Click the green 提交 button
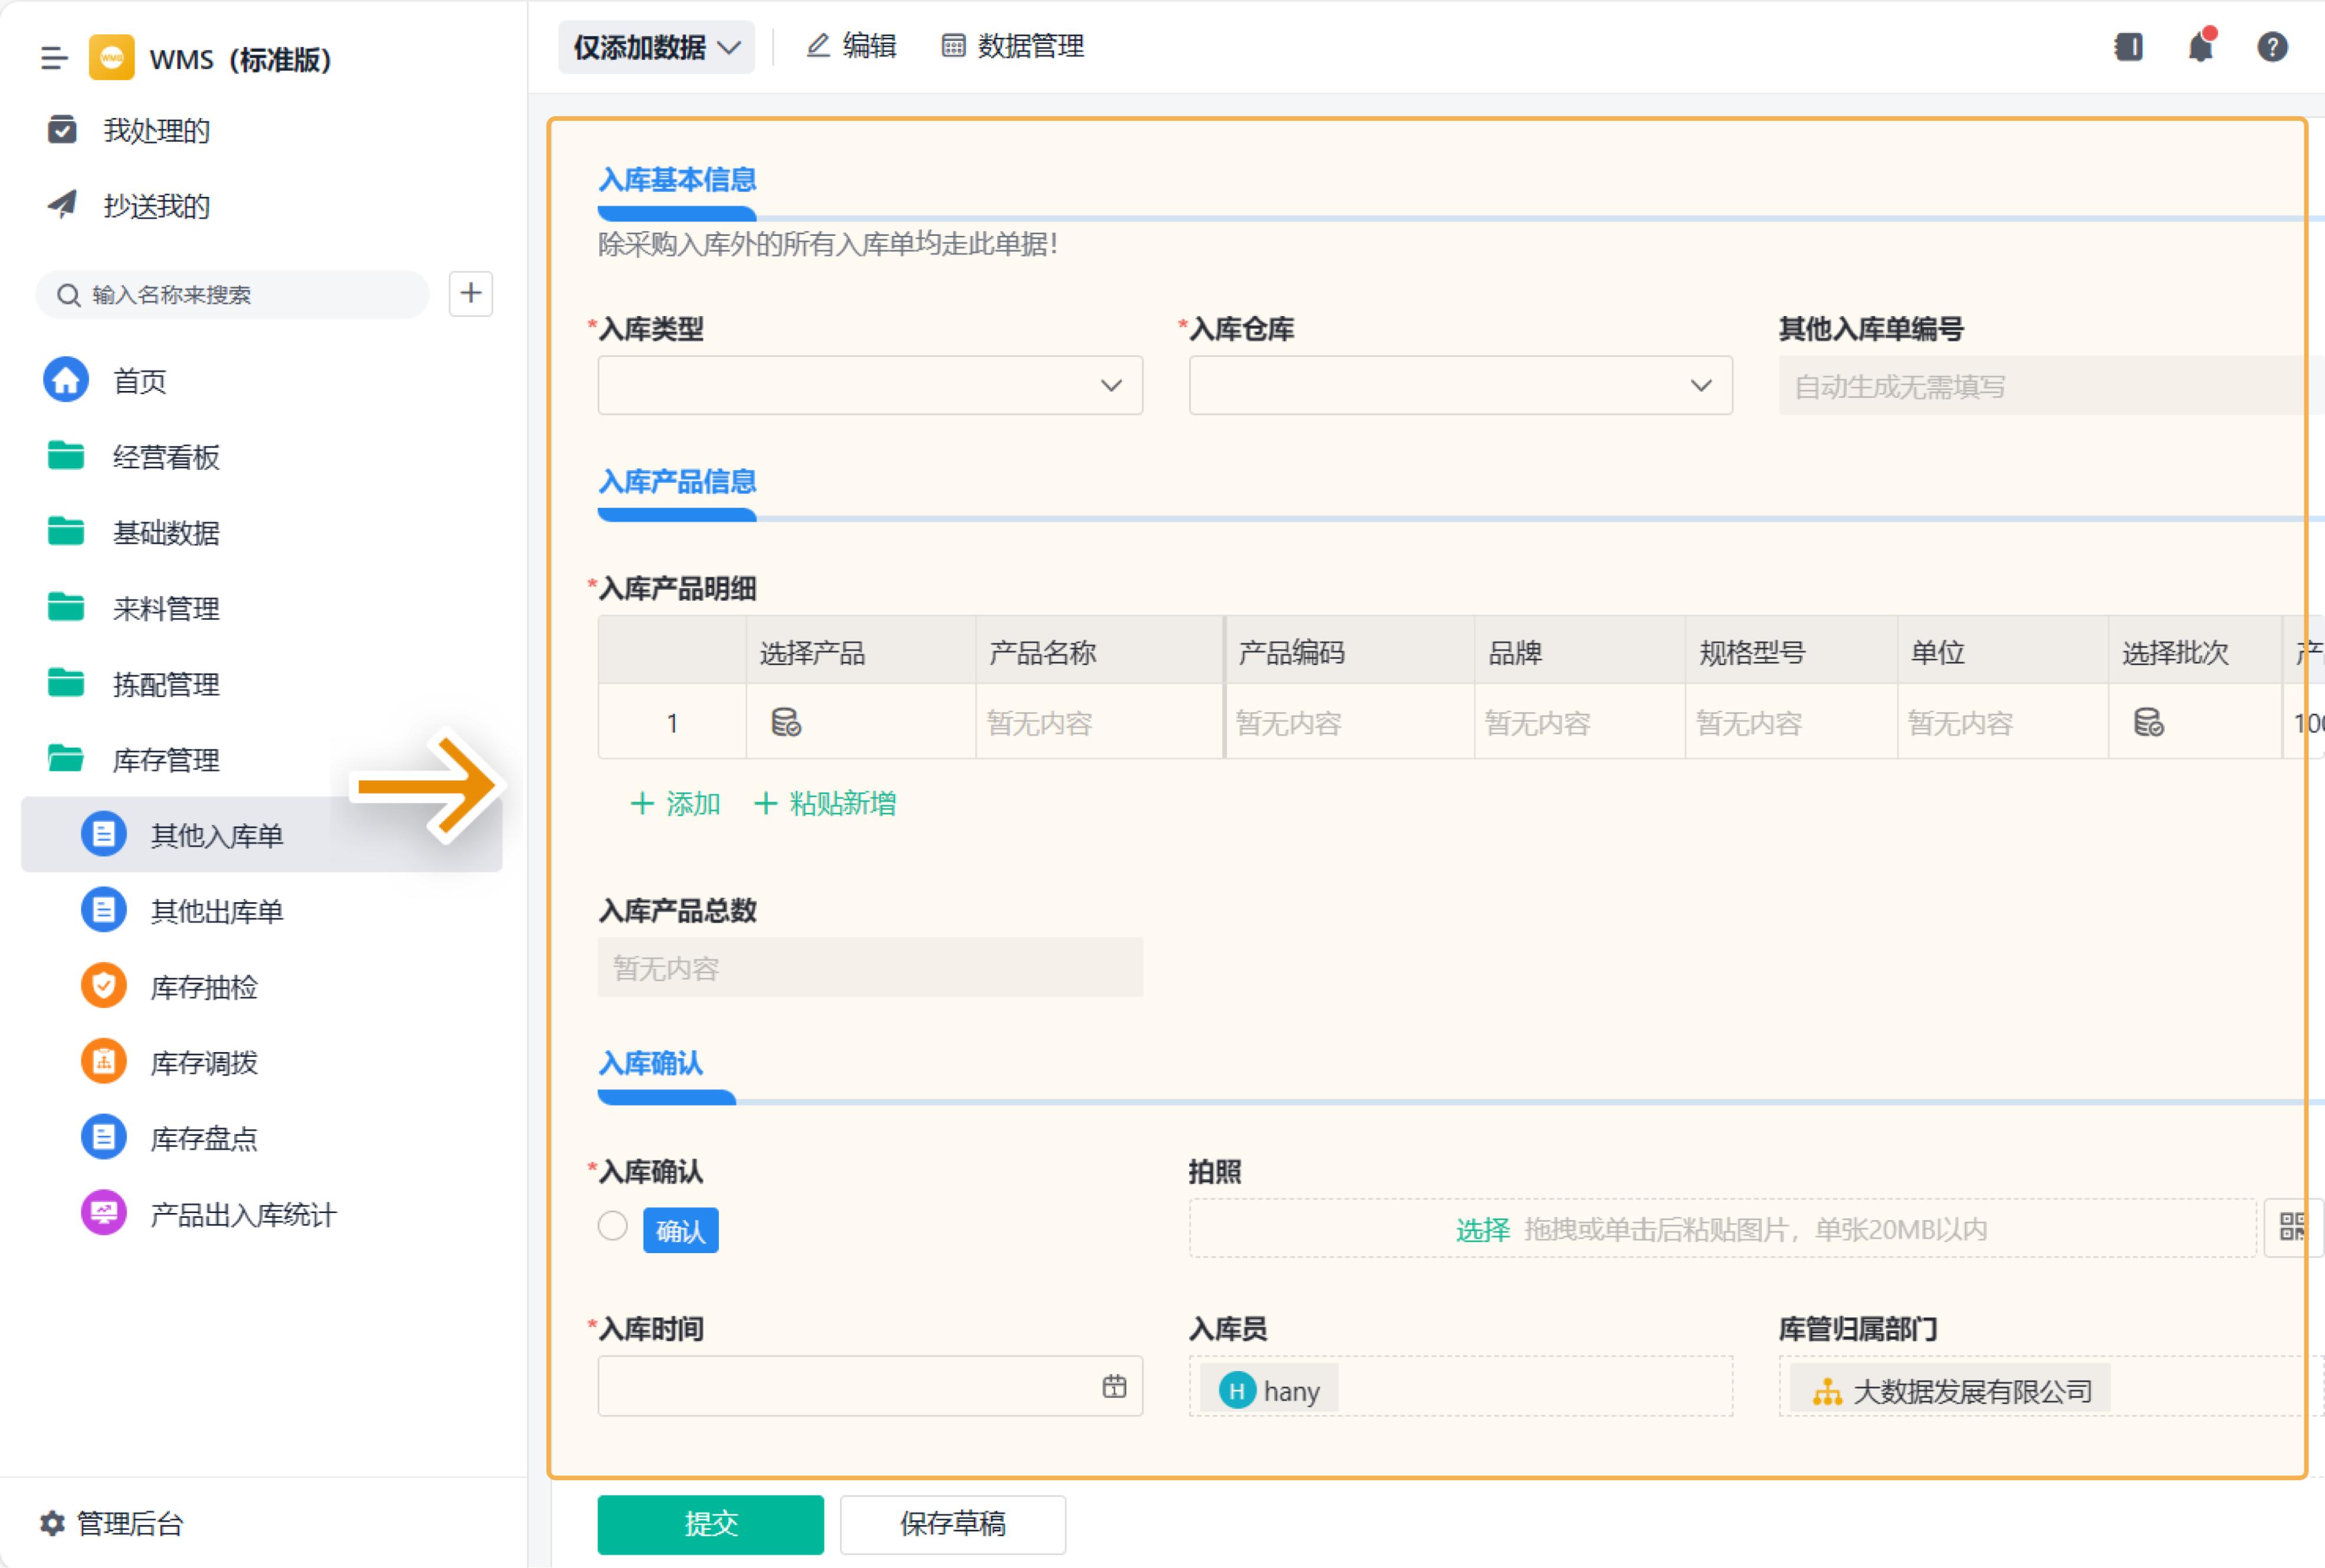2325x1568 pixels. pos(710,1523)
